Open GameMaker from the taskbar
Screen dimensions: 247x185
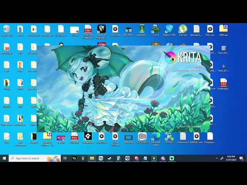[154, 158]
